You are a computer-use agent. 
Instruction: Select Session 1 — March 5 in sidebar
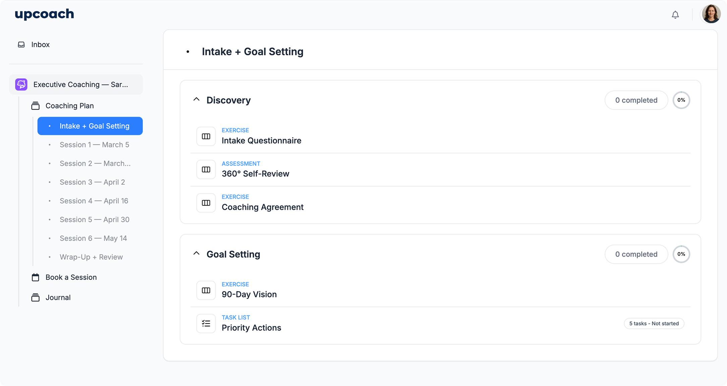point(94,145)
